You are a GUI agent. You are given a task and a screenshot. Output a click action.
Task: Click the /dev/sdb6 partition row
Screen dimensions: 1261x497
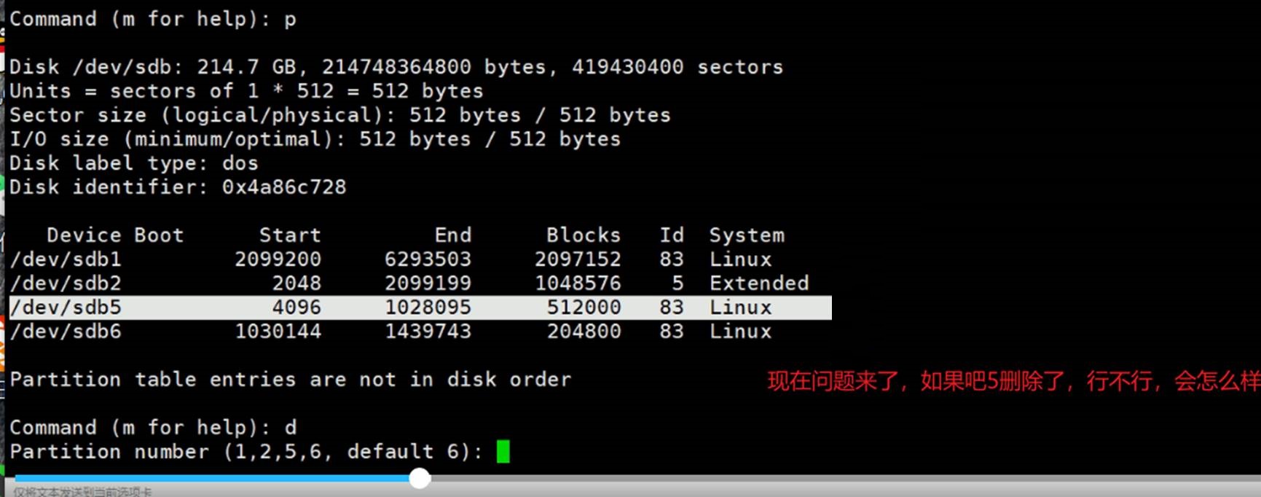390,332
